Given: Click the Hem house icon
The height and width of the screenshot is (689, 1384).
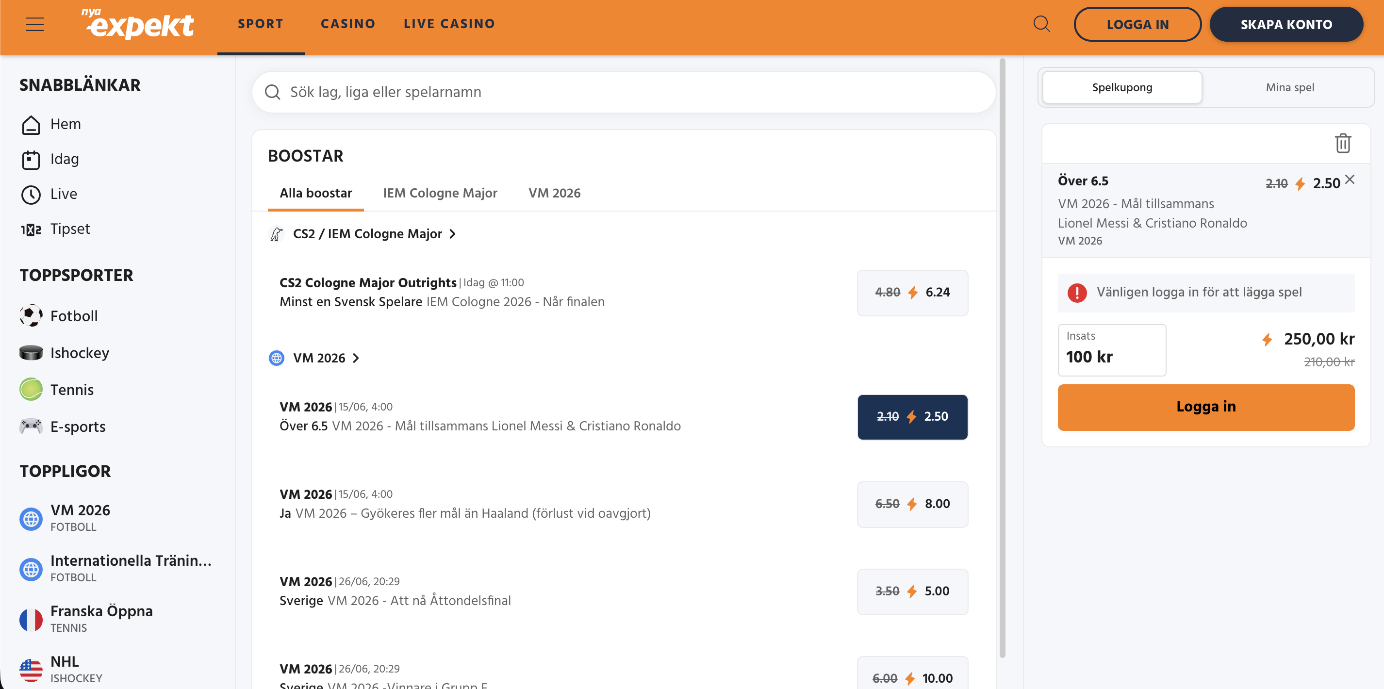Looking at the screenshot, I should [x=31, y=125].
